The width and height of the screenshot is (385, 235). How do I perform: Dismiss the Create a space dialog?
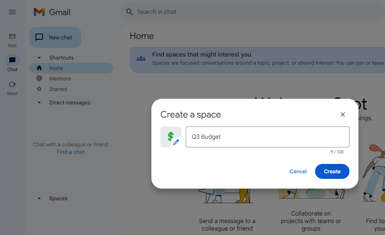tap(342, 115)
